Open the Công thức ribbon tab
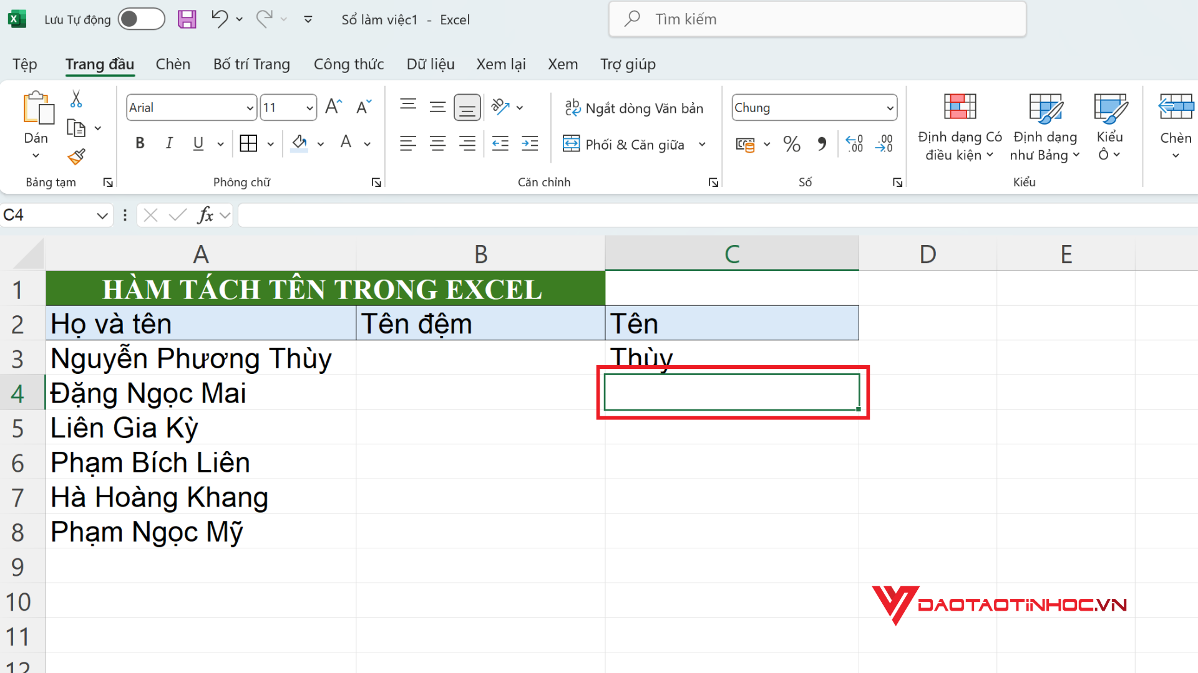This screenshot has height=673, width=1198. [x=348, y=64]
